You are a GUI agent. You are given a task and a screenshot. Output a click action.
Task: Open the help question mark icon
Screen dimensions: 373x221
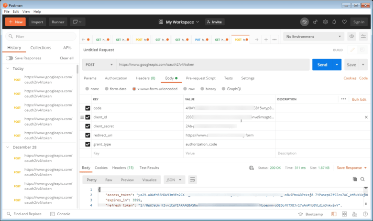(365, 214)
